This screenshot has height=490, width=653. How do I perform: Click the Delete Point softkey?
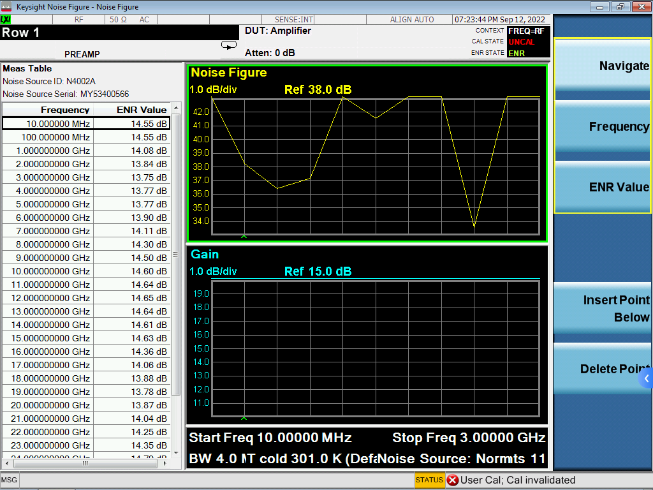pos(602,369)
